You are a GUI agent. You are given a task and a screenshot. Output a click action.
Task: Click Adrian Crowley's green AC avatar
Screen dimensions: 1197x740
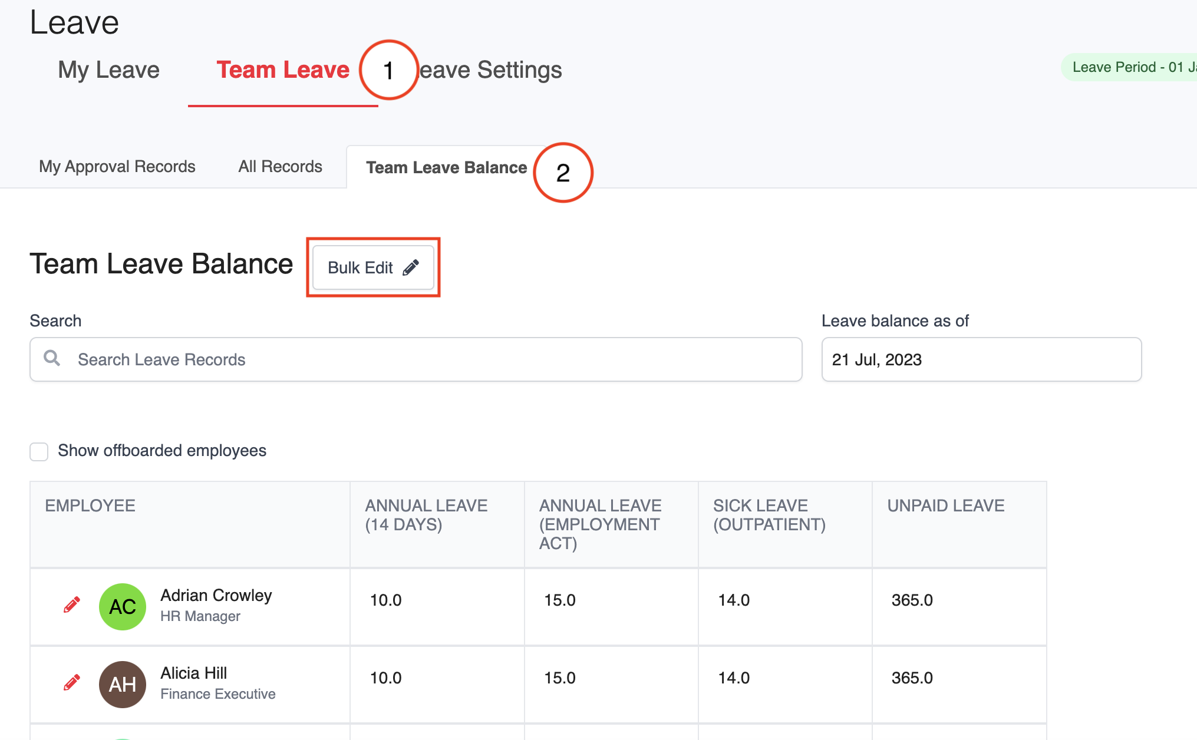pyautogui.click(x=123, y=607)
